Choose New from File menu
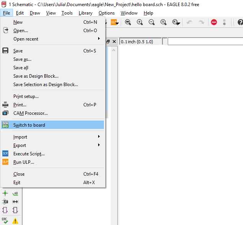This screenshot has width=243, height=225. coord(53,22)
